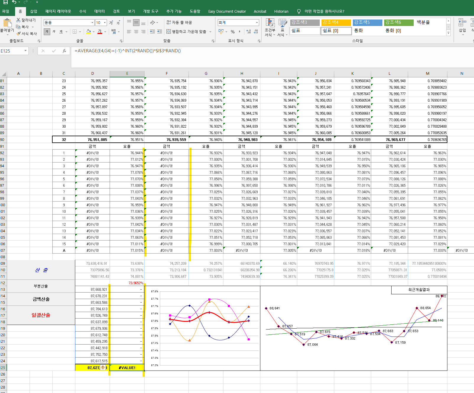Apply comma style icon
This screenshot has width=474, height=393.
click(x=239, y=32)
